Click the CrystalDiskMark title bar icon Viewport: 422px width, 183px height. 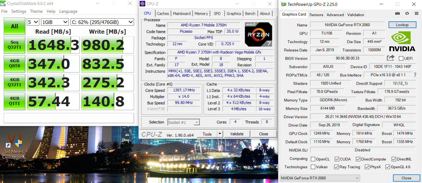click(x=3, y=3)
